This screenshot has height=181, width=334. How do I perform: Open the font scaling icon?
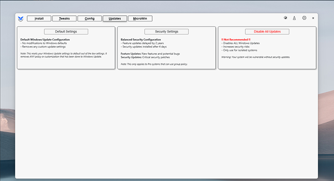294,18
